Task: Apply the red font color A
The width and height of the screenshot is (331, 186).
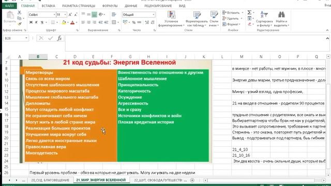Action: click(72, 22)
